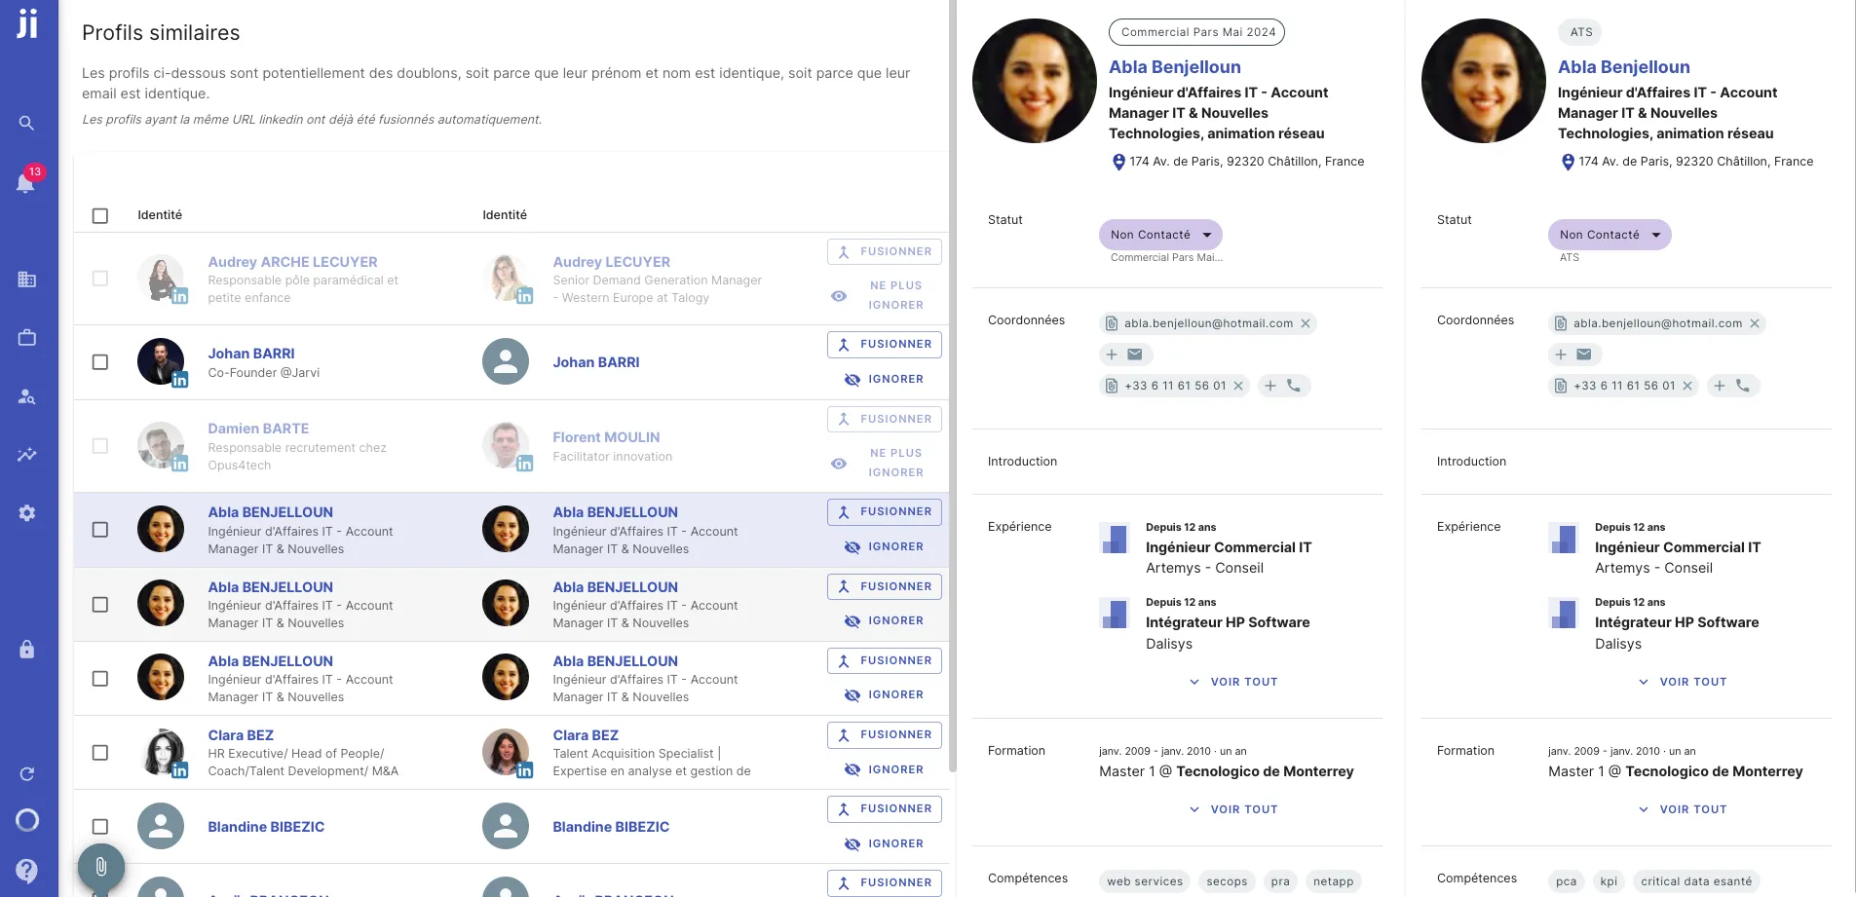Open Non Contacté status dropdown in left profile
Viewport: 1856px width, 897px height.
(x=1160, y=235)
